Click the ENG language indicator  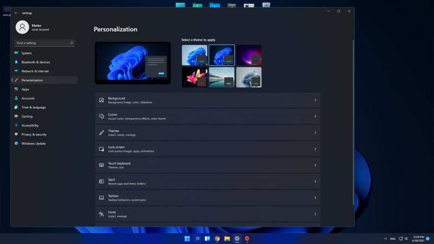393,239
